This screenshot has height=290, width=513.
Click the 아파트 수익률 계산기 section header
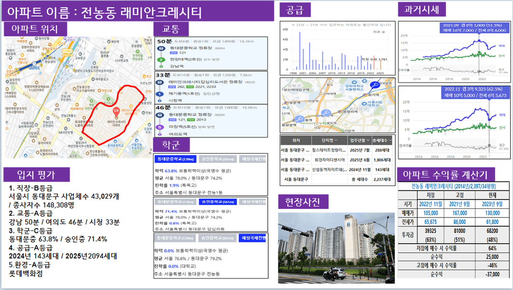445,175
